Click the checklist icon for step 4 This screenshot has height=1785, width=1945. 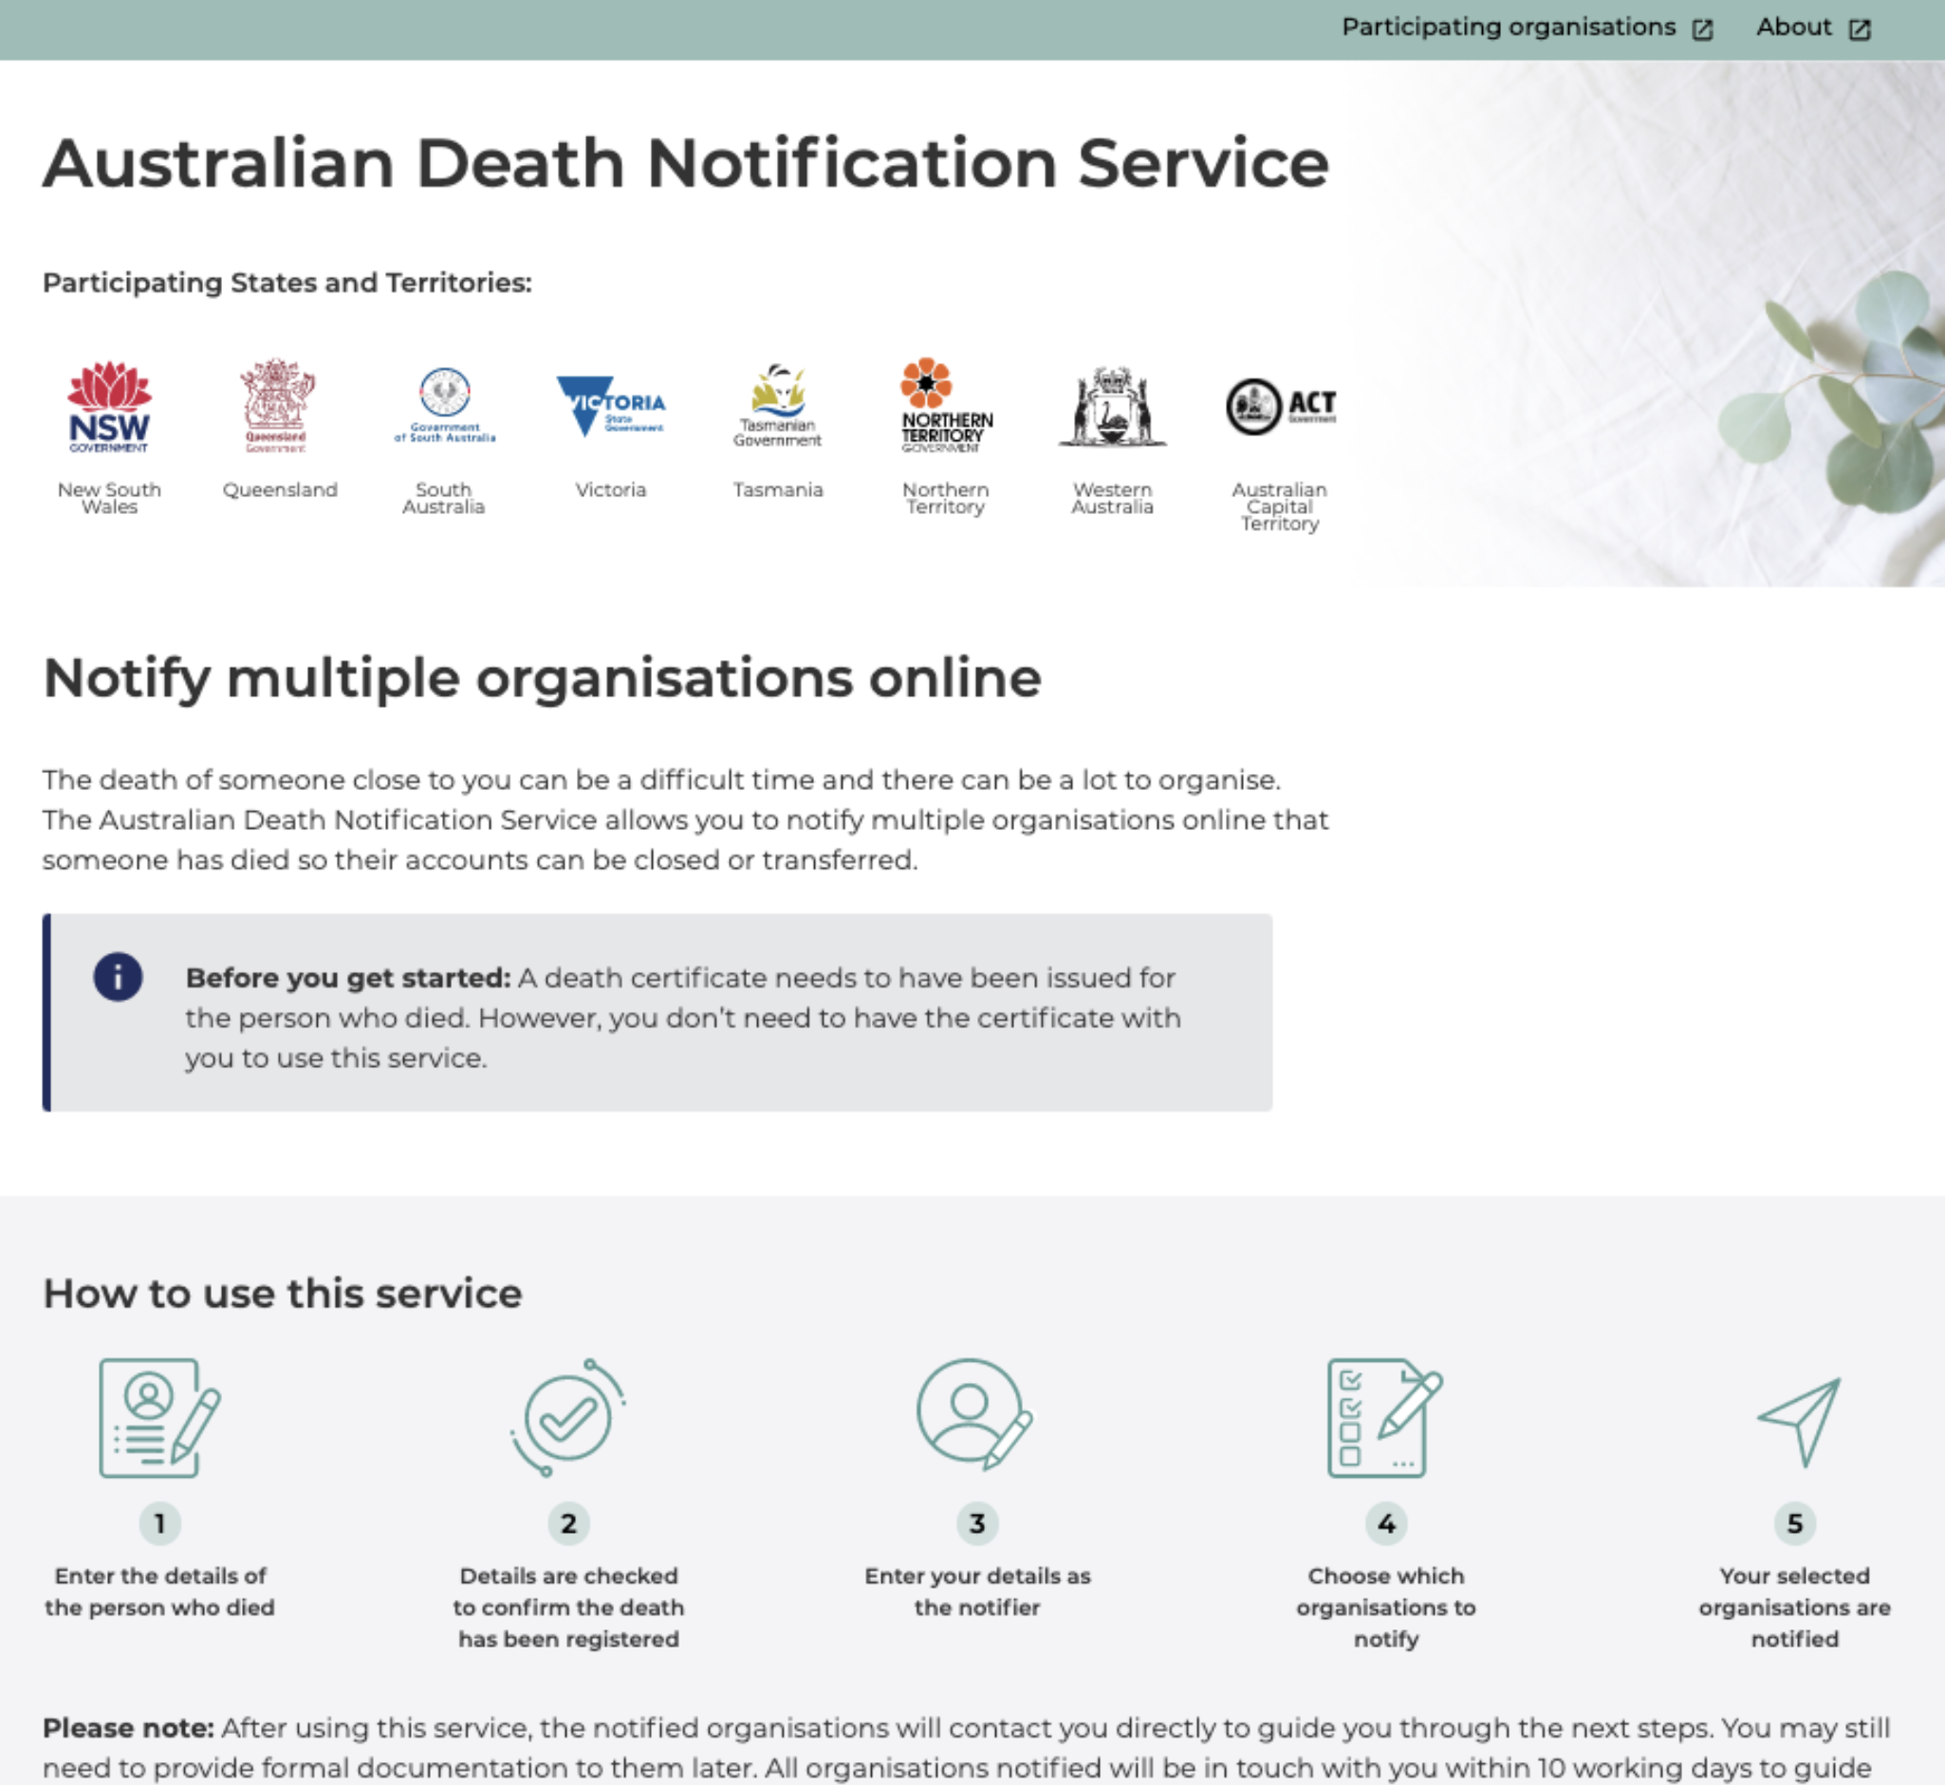pyautogui.click(x=1384, y=1418)
